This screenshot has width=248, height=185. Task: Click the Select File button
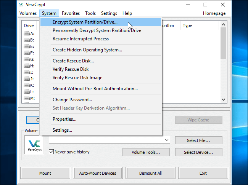coord(198,140)
